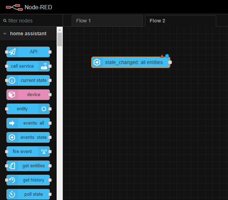The width and height of the screenshot is (228, 200).
Task: Click the call service node router icon
Action: click(44, 66)
